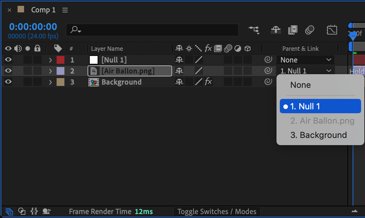Enable Frame Blending for the composition
Viewport: 365px width, 218px height.
pos(292,30)
